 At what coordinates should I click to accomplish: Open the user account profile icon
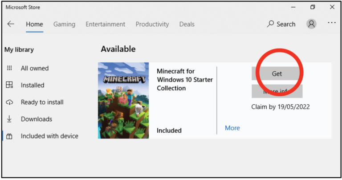pyautogui.click(x=311, y=24)
